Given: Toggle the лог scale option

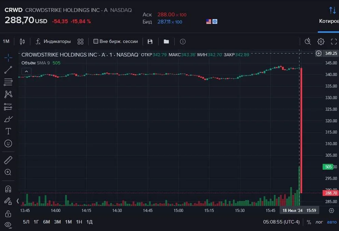Looking at the screenshot, I should (x=319, y=222).
